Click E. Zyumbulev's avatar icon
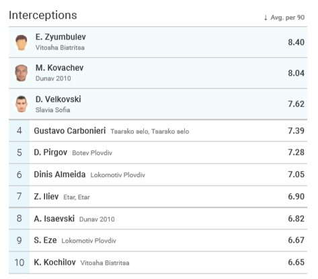 click(22, 42)
